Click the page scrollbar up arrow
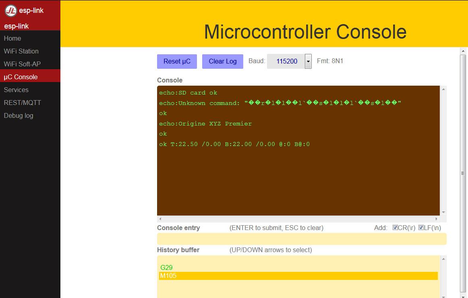 tap(463, 51)
